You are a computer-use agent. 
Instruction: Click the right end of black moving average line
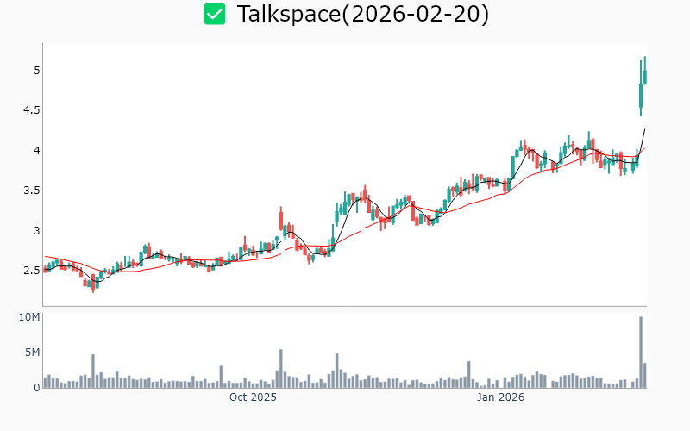644,129
